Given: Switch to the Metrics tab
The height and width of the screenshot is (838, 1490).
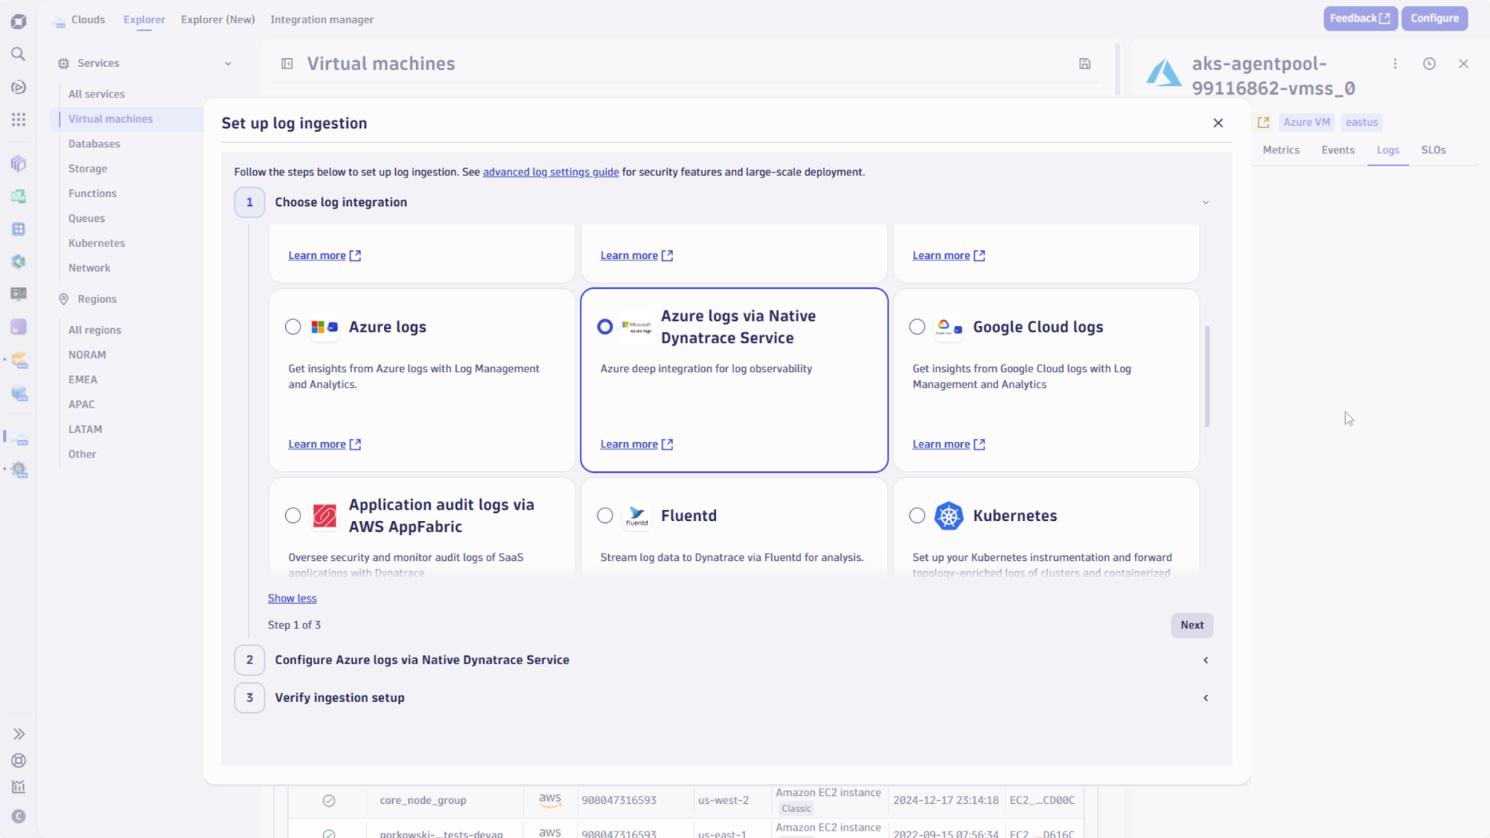Looking at the screenshot, I should tap(1281, 150).
